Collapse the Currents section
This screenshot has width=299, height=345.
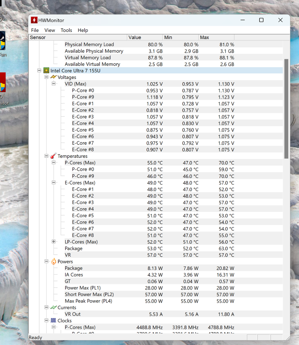point(47,307)
